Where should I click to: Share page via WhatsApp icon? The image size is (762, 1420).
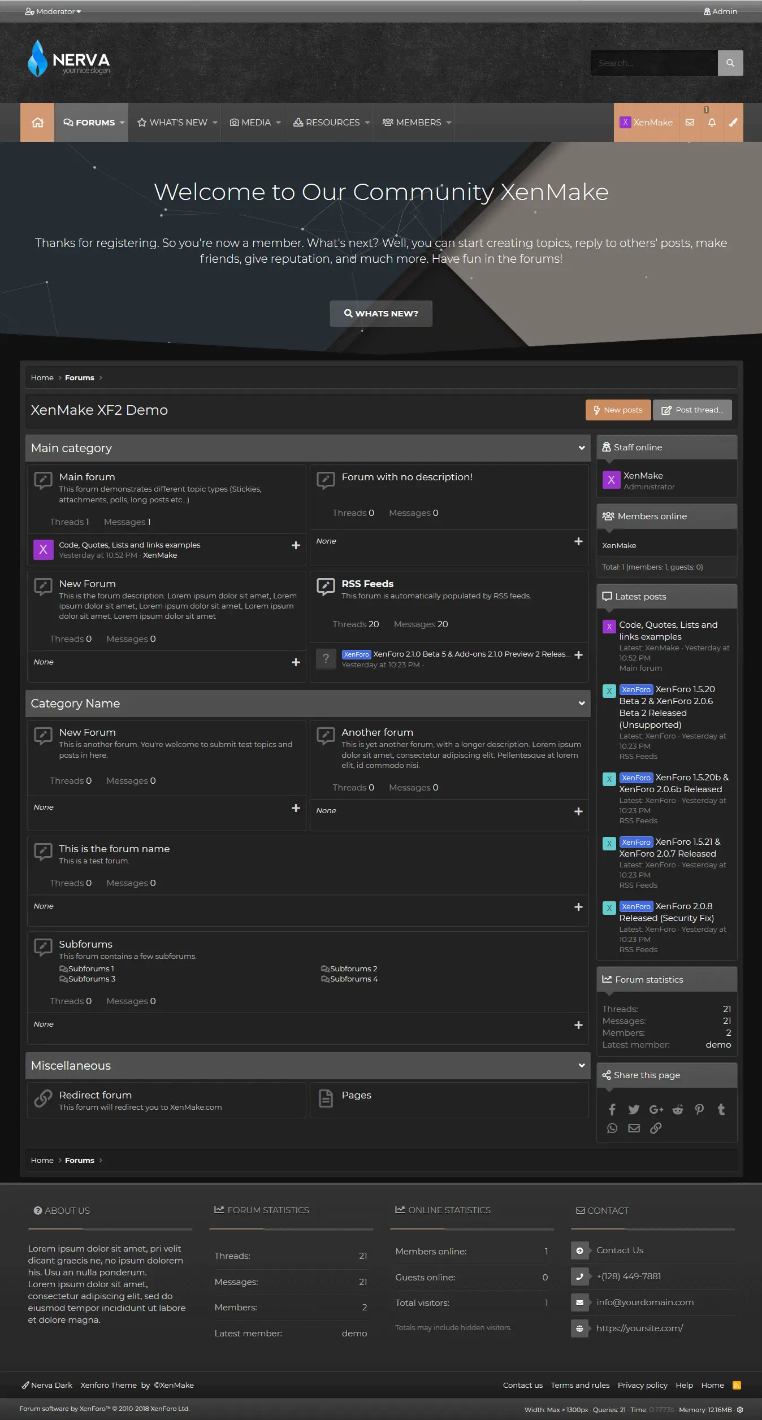point(612,1128)
